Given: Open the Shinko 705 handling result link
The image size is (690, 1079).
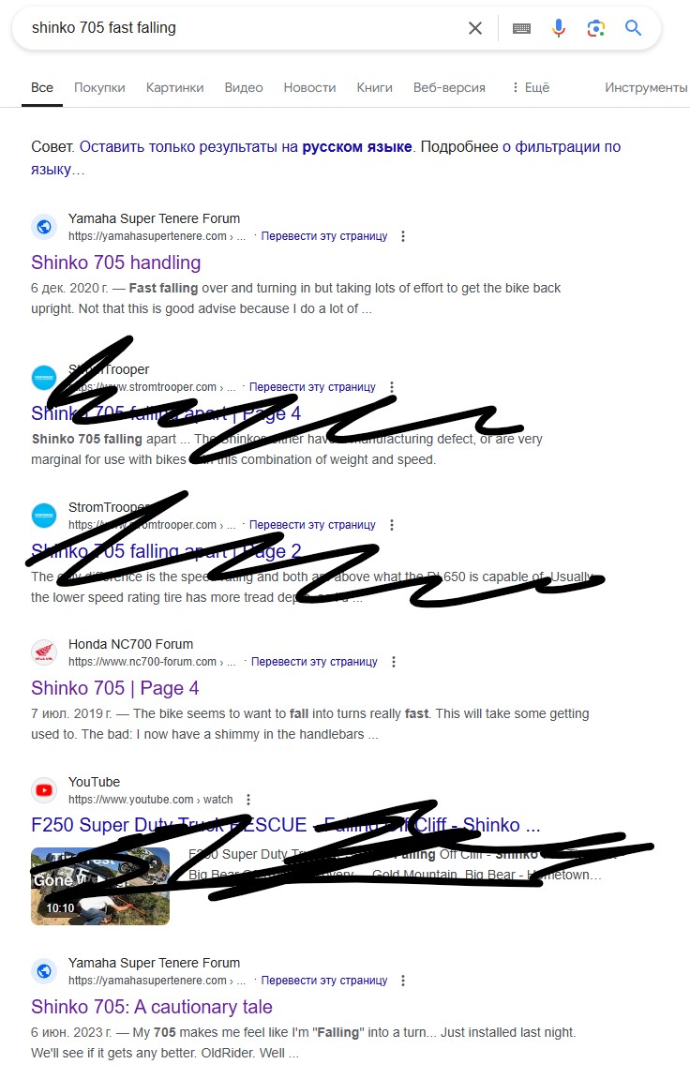Looking at the screenshot, I should (x=115, y=262).
